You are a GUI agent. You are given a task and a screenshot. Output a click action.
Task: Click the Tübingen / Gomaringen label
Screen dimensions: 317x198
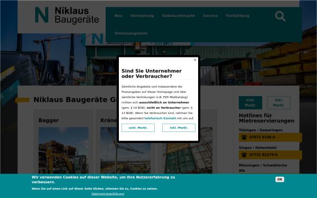[x=260, y=130]
